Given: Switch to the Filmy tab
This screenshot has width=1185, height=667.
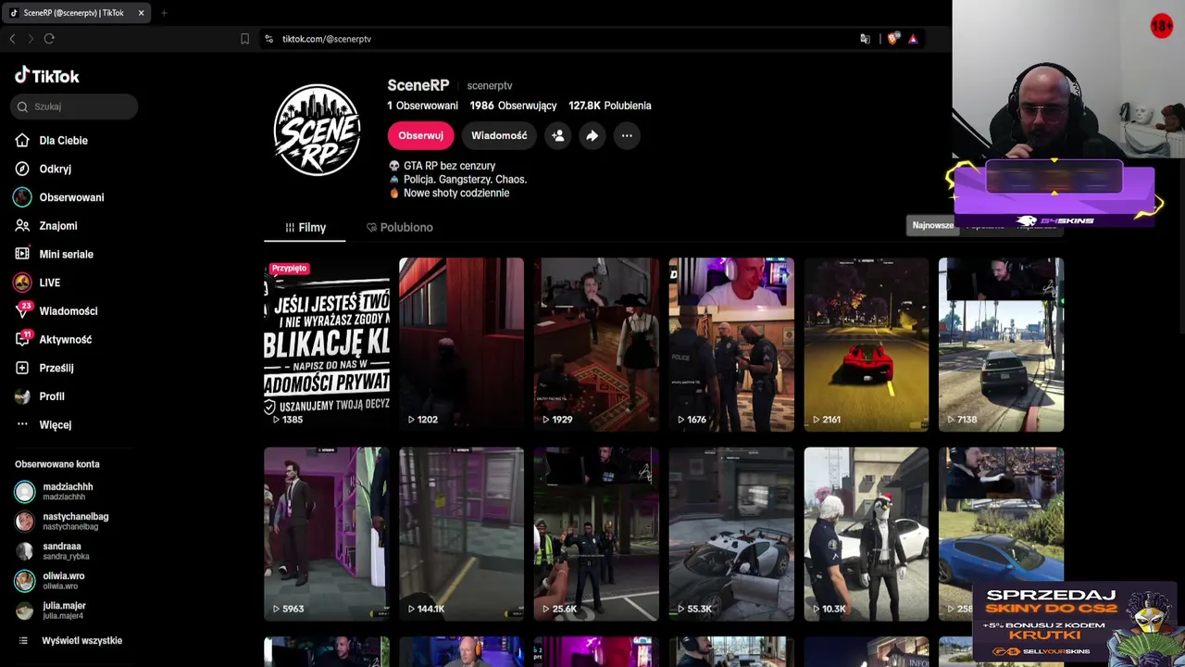Looking at the screenshot, I should tap(305, 228).
